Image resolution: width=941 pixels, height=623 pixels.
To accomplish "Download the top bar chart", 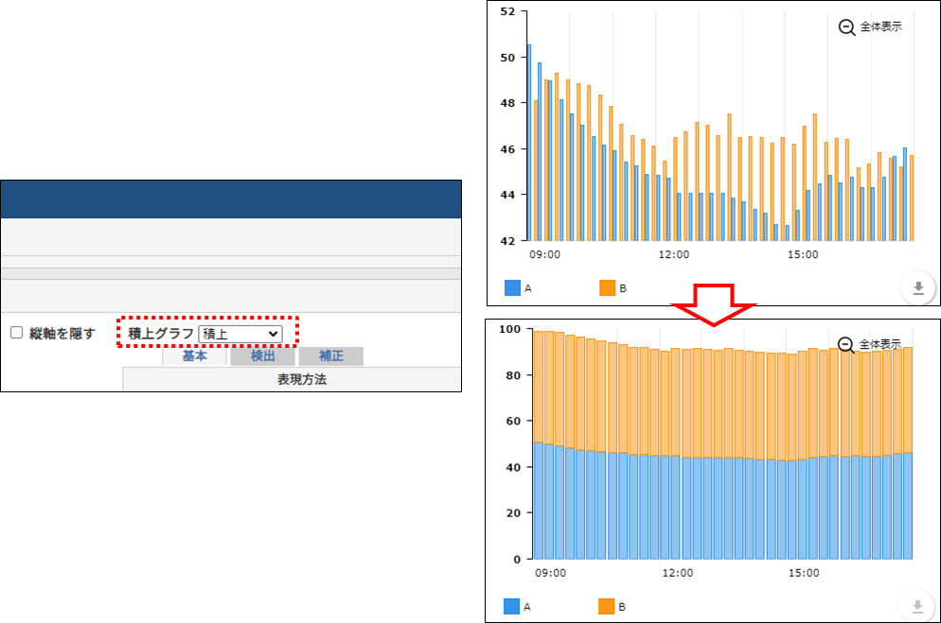I will click(x=918, y=288).
